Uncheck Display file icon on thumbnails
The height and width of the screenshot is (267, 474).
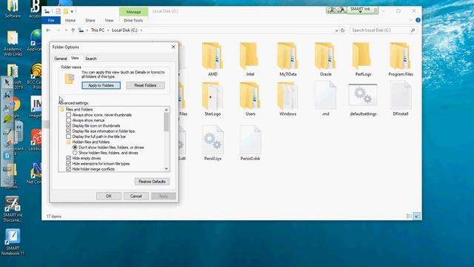(x=69, y=126)
